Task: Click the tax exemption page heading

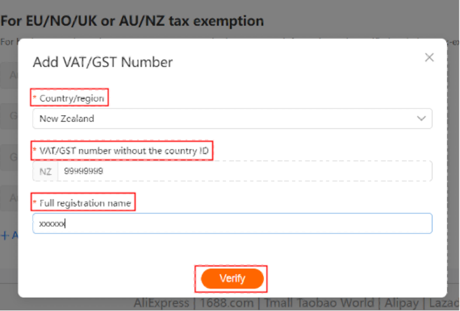Action: pos(132,22)
